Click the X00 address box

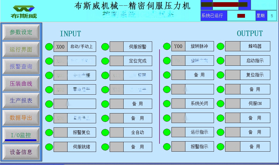tap(60, 47)
